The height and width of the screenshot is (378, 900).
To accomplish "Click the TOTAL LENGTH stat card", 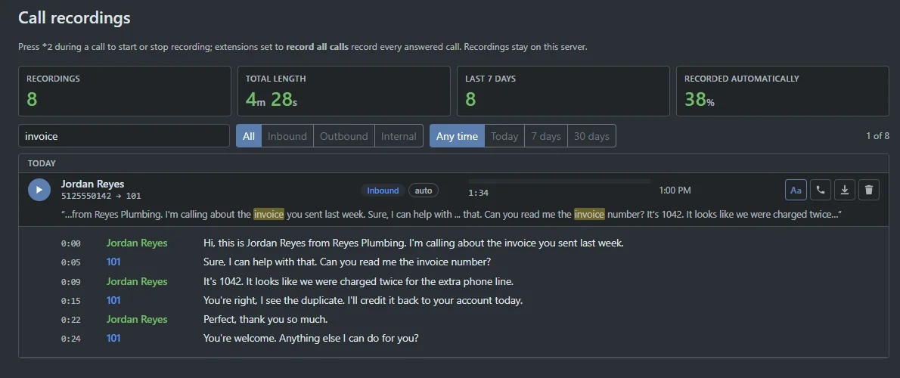I will point(344,91).
